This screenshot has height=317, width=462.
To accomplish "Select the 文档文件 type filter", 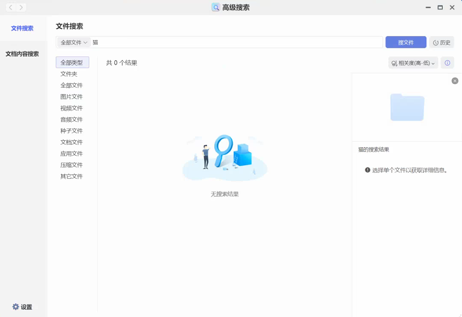I will click(71, 142).
